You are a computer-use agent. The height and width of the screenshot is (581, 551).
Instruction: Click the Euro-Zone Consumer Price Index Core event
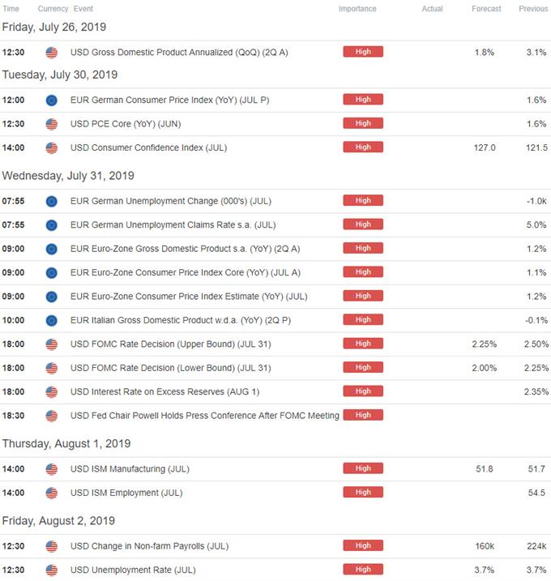[x=186, y=273]
